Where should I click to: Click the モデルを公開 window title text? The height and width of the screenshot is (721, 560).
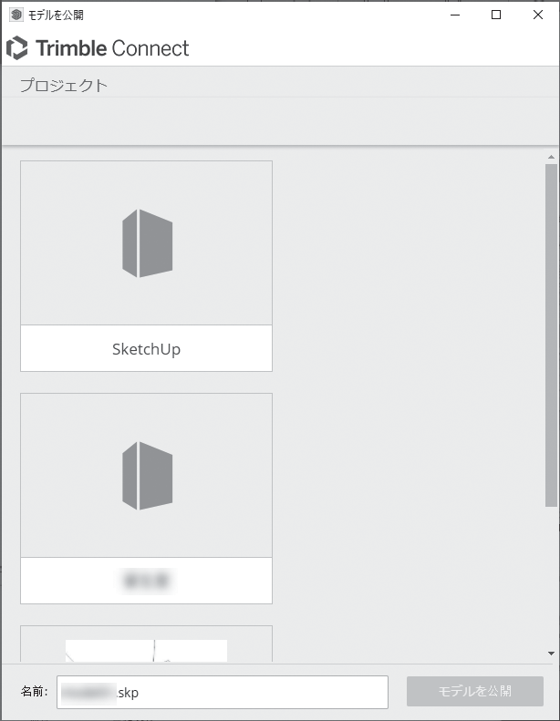point(57,15)
